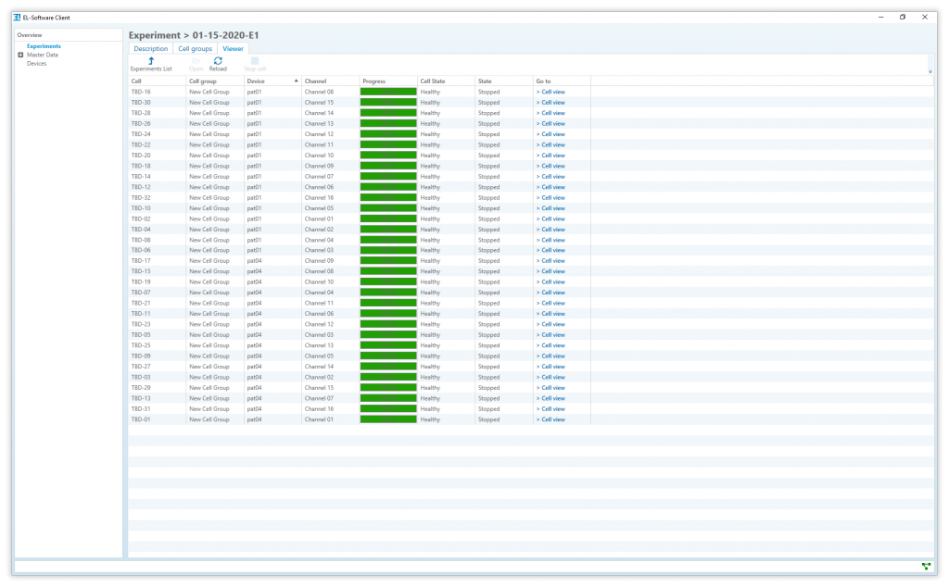
Task: Select the Viewer tab
Action: [x=234, y=48]
